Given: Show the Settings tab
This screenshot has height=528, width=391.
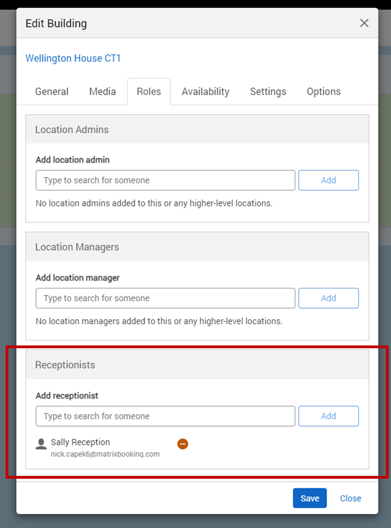Looking at the screenshot, I should click(268, 92).
